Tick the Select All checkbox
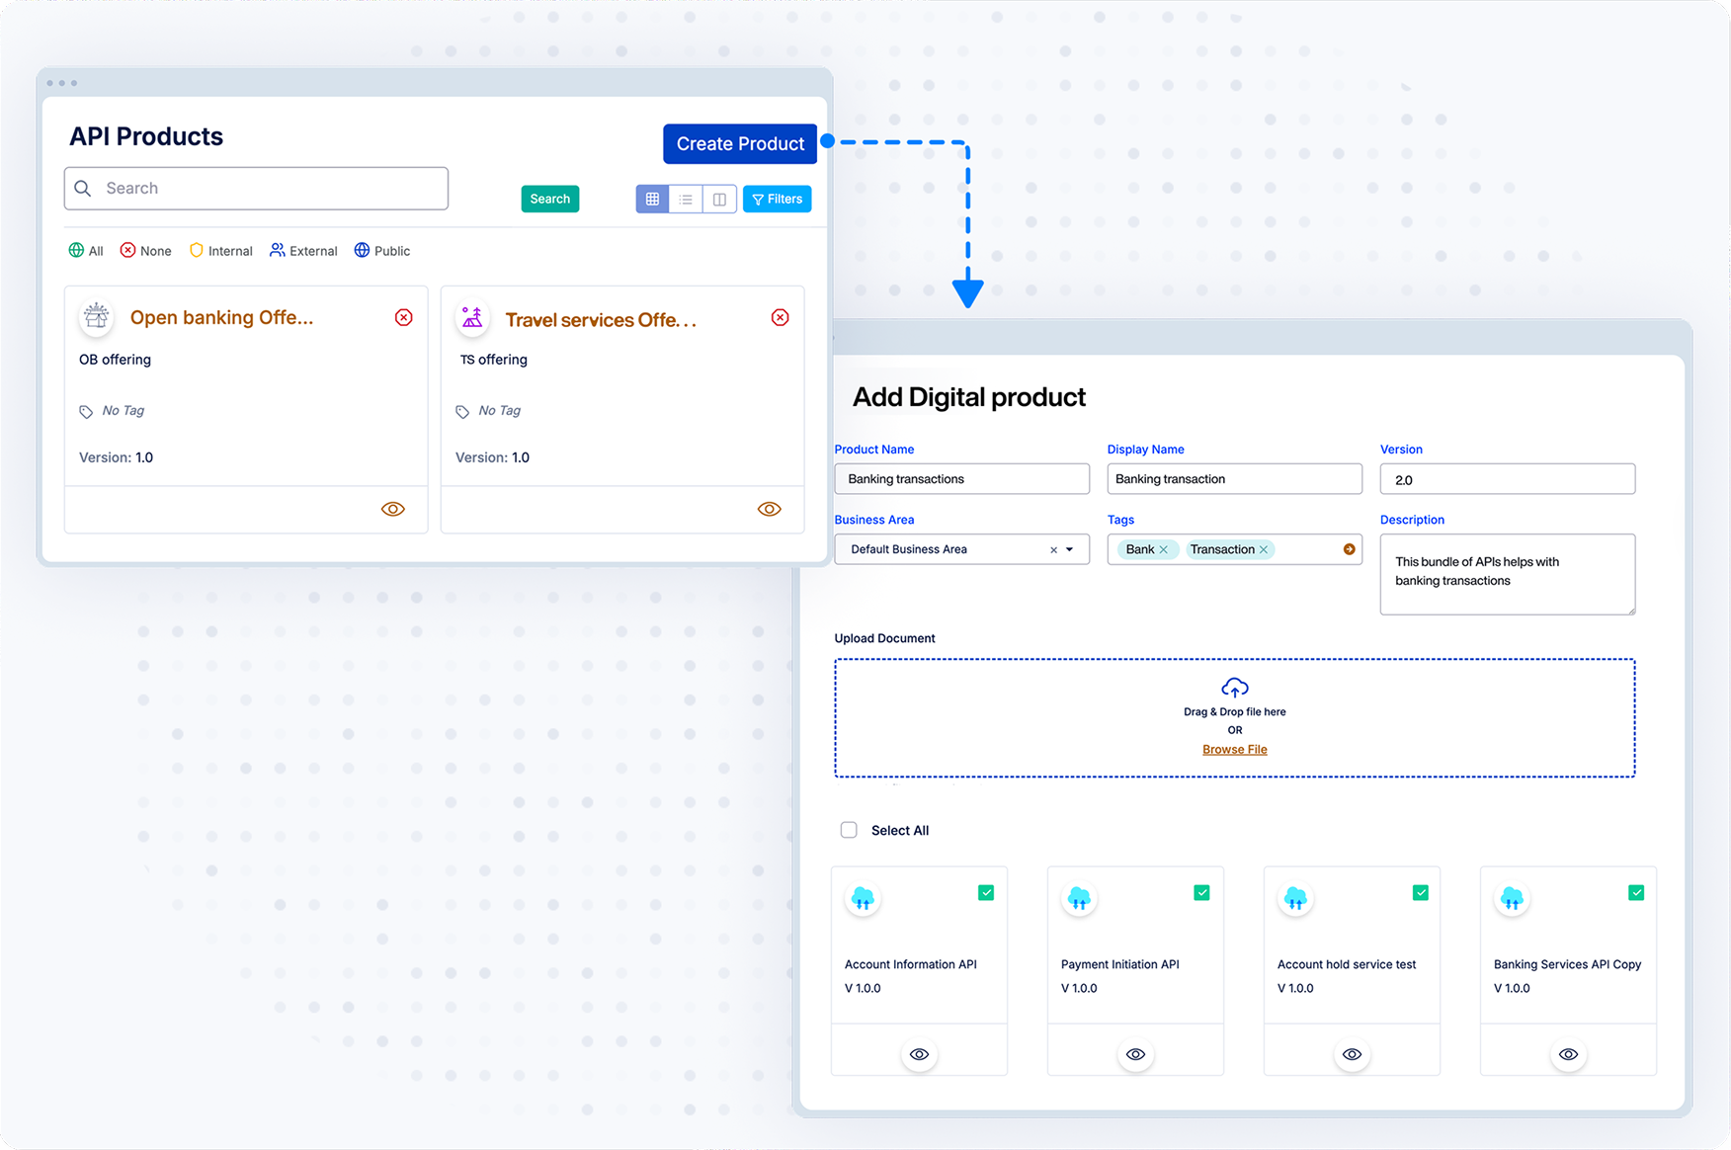Image resolution: width=1731 pixels, height=1150 pixels. point(849,830)
